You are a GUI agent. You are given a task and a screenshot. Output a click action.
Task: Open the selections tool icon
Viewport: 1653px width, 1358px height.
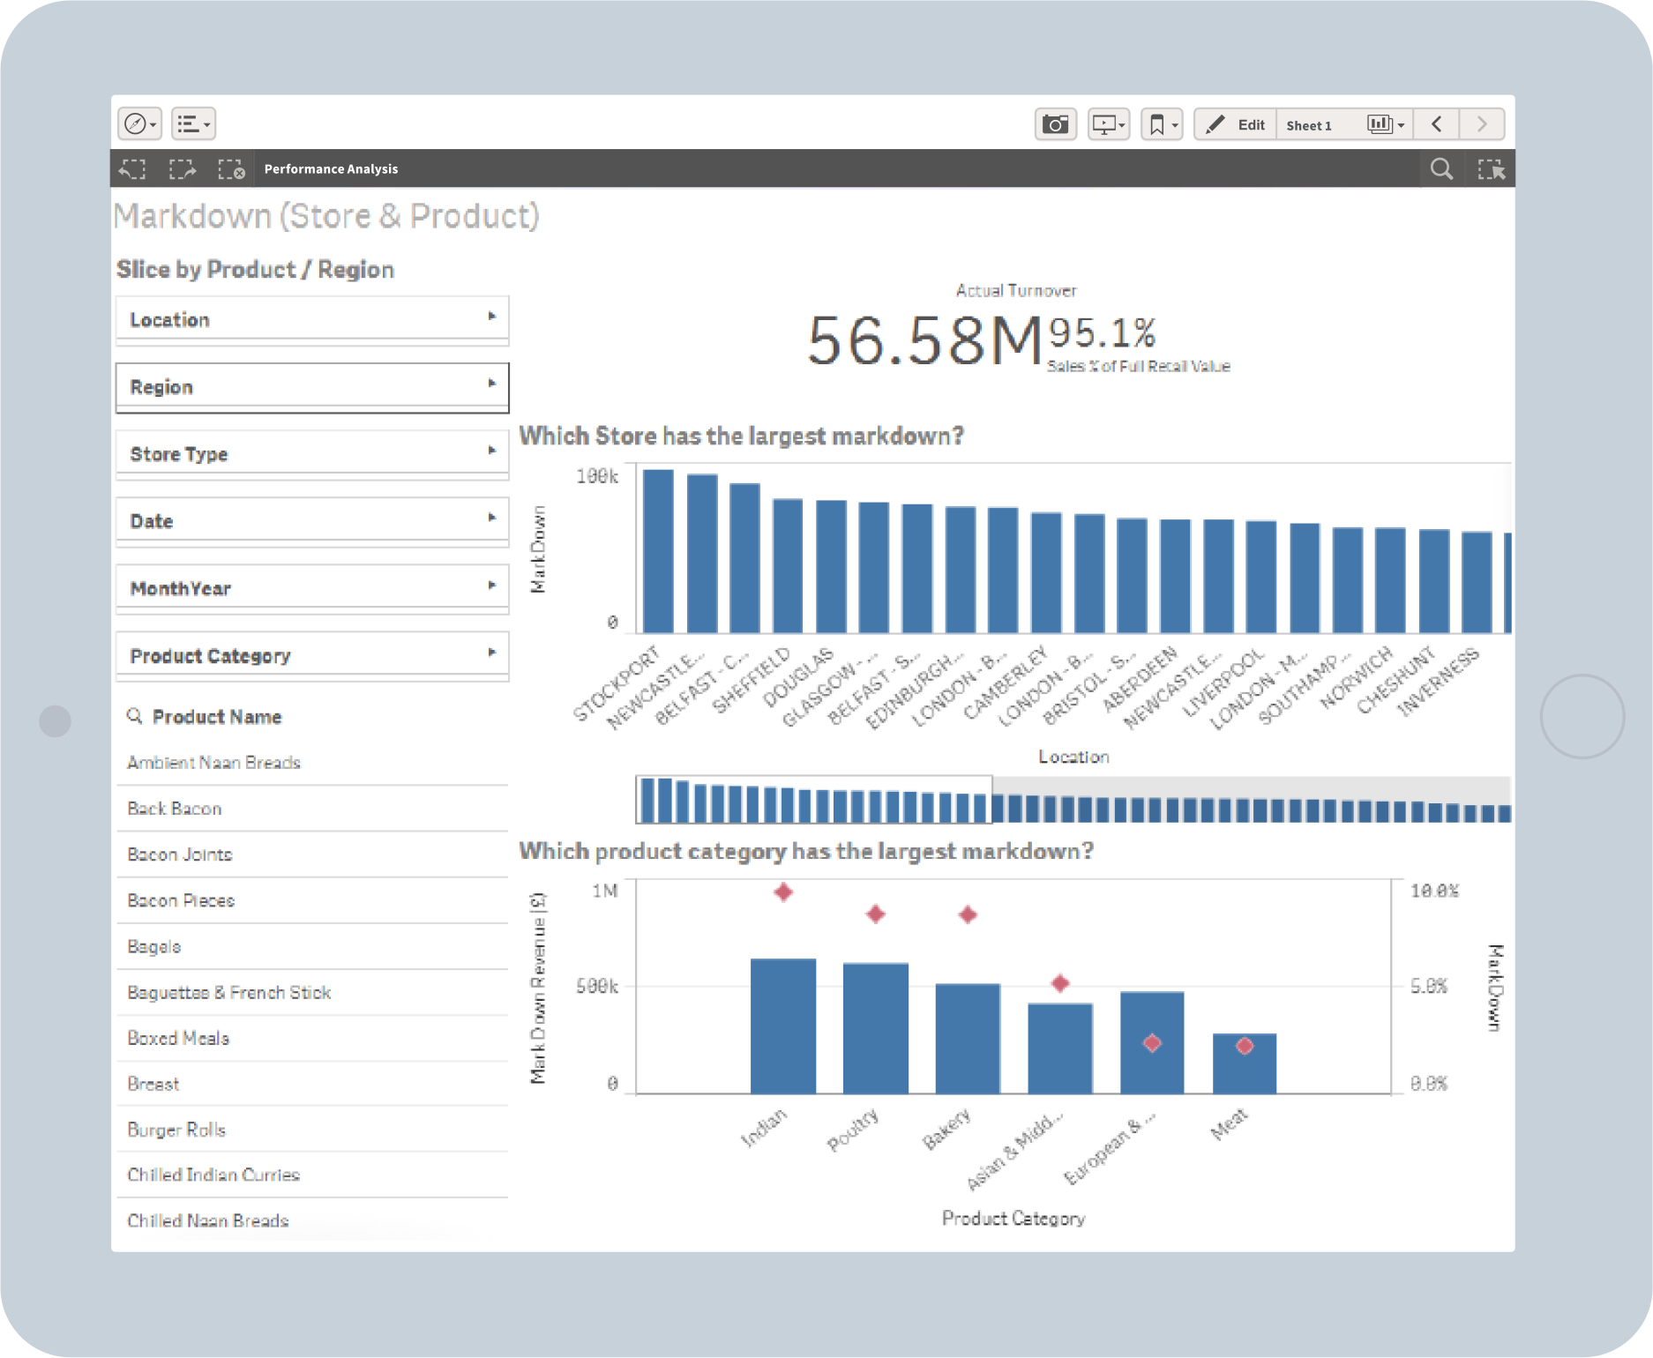point(1492,169)
